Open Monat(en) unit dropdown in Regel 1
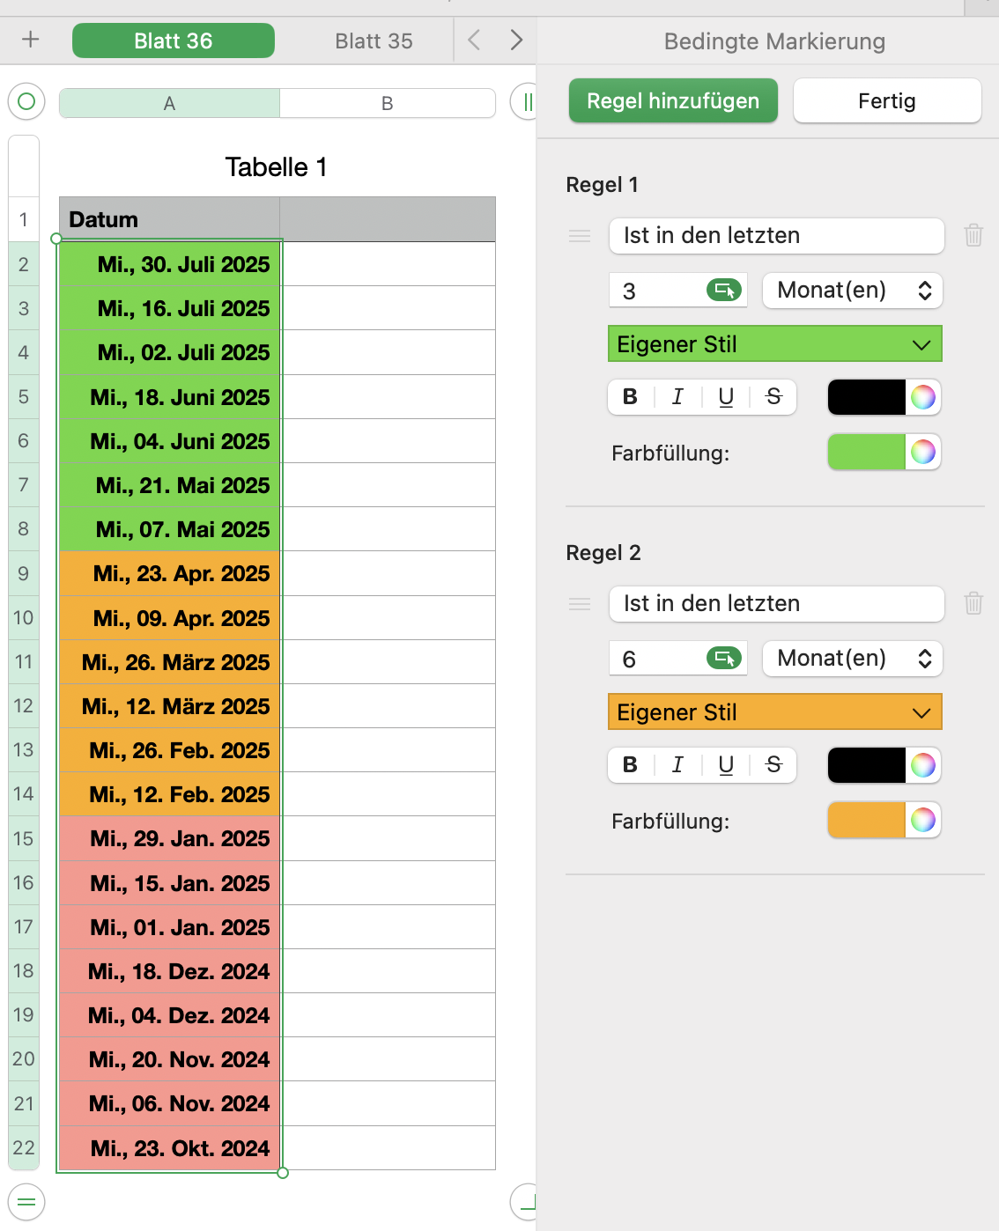 852,291
